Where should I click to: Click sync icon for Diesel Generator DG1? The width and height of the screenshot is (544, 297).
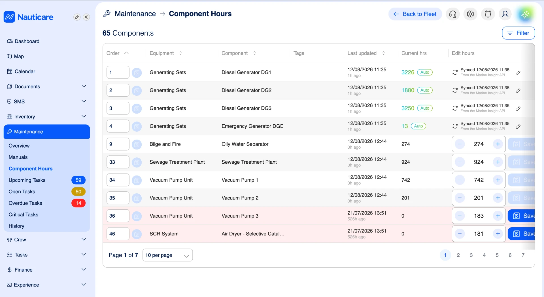click(x=455, y=72)
